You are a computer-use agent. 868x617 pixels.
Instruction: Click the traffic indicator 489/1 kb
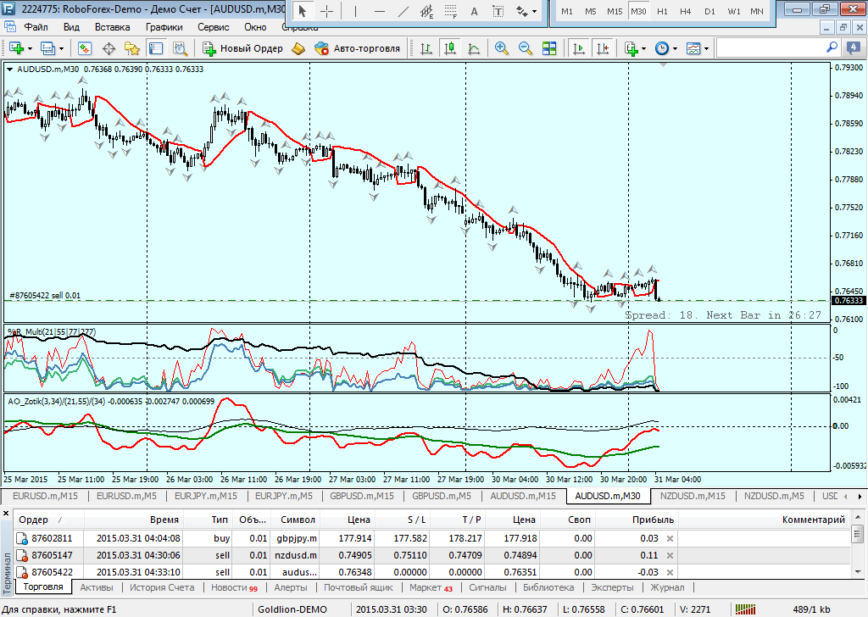coord(811,609)
